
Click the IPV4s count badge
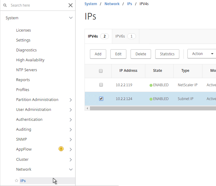[105, 36]
